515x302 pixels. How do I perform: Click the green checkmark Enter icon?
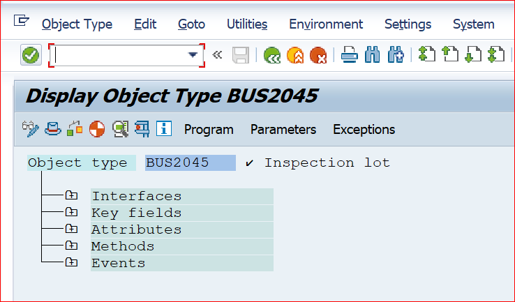pos(31,55)
